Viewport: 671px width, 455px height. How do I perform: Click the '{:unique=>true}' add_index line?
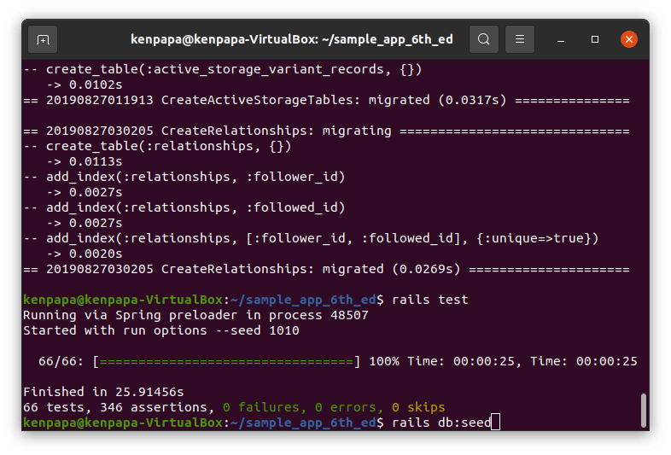pyautogui.click(x=311, y=238)
